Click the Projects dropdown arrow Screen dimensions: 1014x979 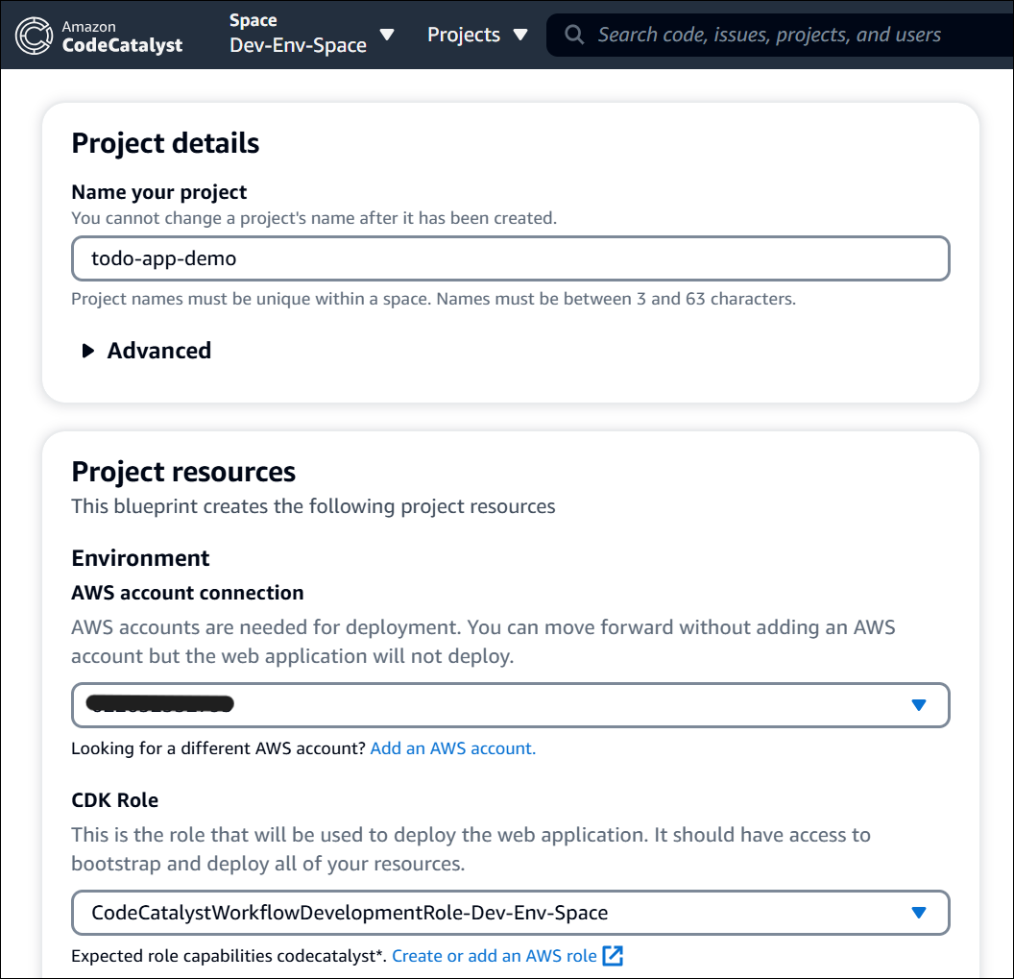tap(520, 35)
